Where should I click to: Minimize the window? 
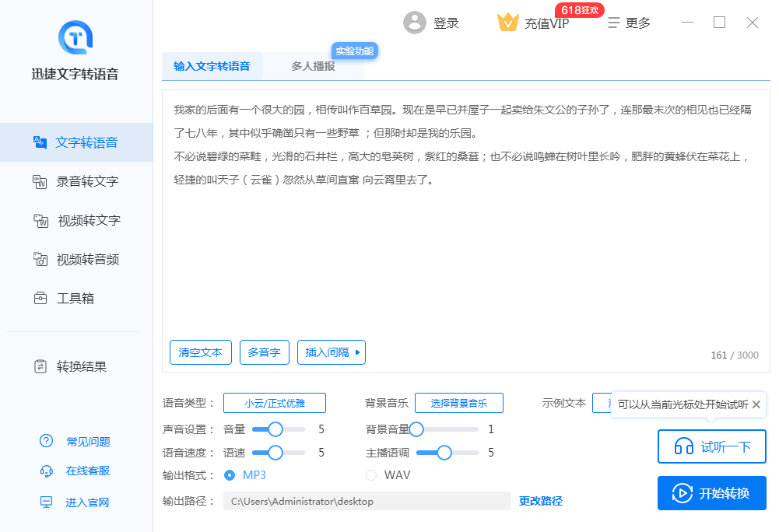click(687, 23)
